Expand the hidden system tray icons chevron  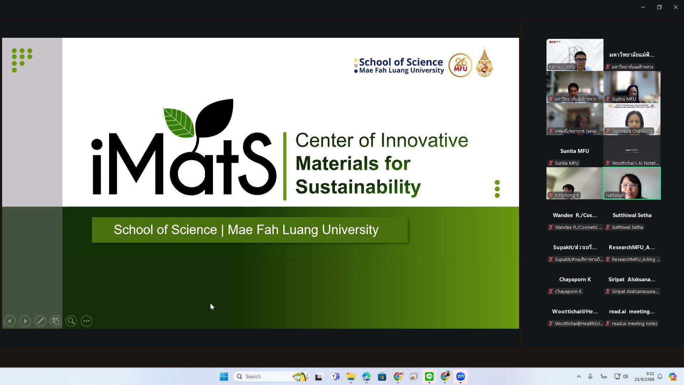coord(579,376)
